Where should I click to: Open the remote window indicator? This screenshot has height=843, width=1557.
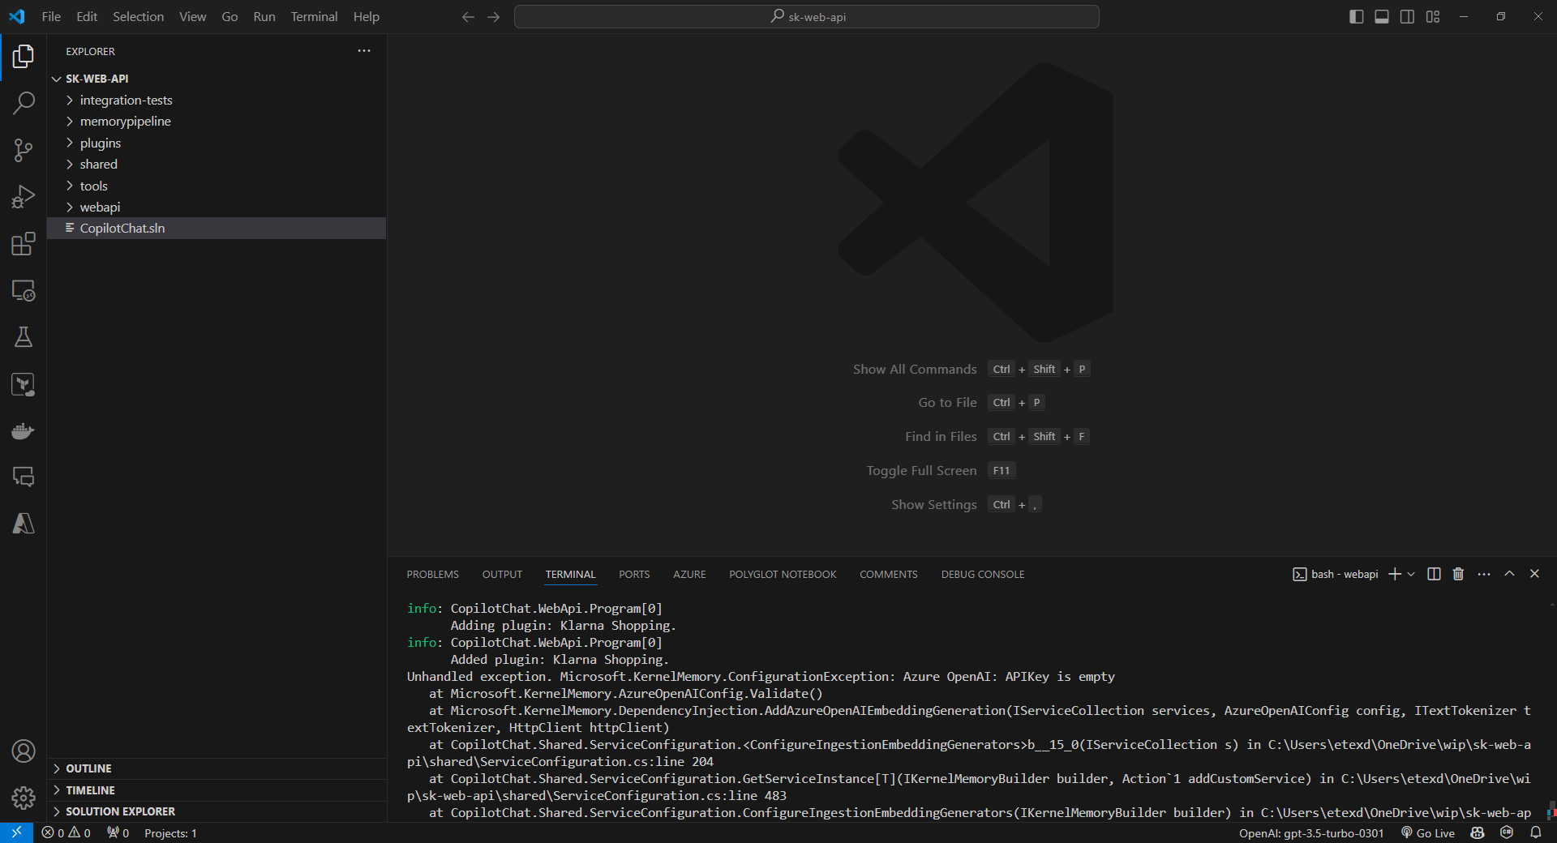tap(16, 832)
